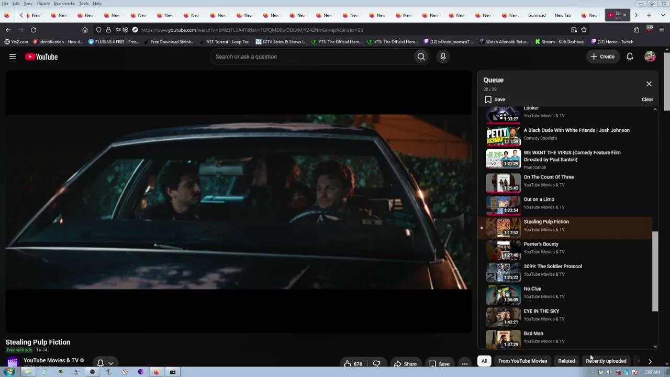The height and width of the screenshot is (377, 670).
Task: Open the Yts2.com bookmark
Action: 16,42
